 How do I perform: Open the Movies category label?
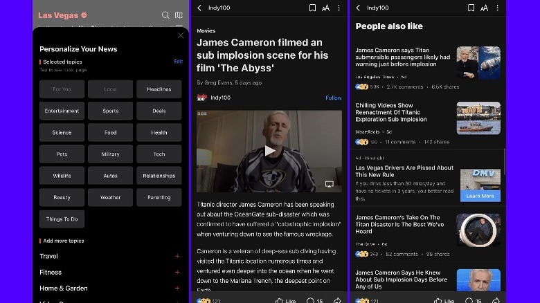(206, 30)
